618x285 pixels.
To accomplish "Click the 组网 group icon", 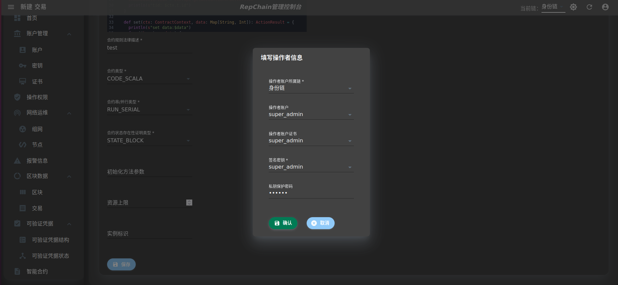I will tap(23, 129).
